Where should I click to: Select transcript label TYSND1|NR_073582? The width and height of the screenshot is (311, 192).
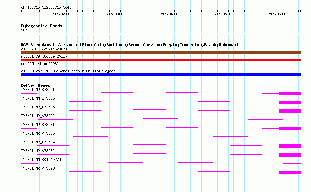click(x=38, y=151)
